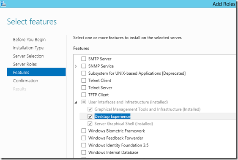Enable Subsystem for UNIX-based Applications checkbox
238x160 pixels.
84,73
